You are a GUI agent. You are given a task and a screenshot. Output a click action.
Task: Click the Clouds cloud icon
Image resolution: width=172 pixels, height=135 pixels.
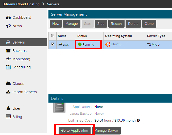(x=8, y=84)
